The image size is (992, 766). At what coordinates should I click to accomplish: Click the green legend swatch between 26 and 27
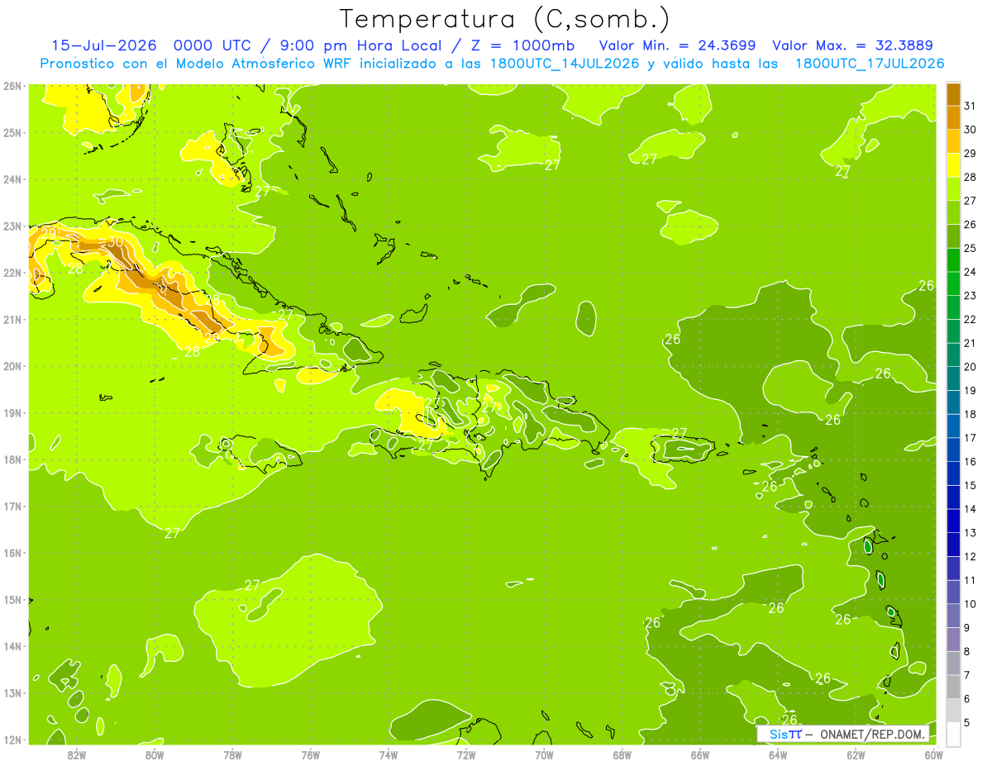click(x=953, y=212)
